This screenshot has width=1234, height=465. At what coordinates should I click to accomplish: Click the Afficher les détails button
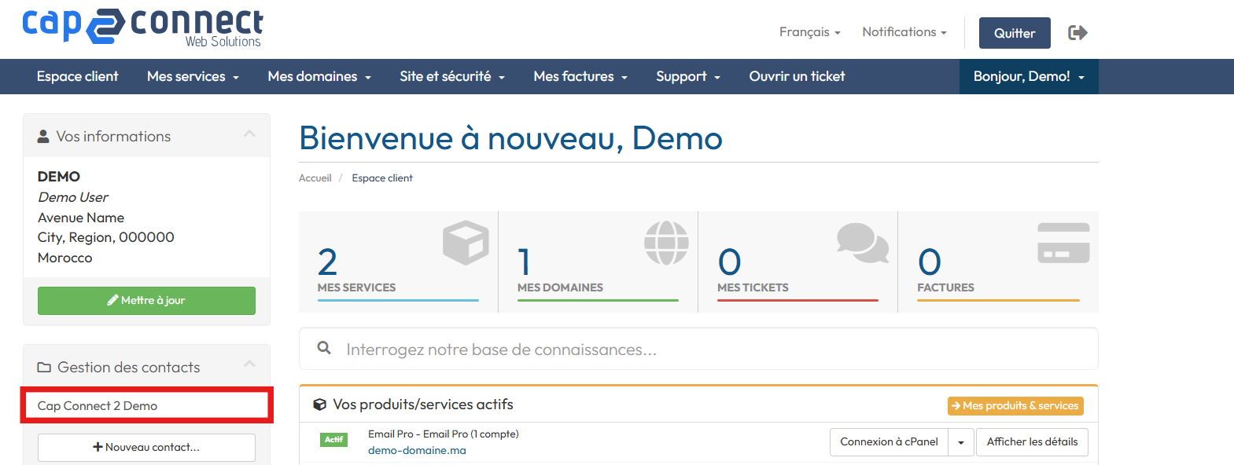(1032, 442)
